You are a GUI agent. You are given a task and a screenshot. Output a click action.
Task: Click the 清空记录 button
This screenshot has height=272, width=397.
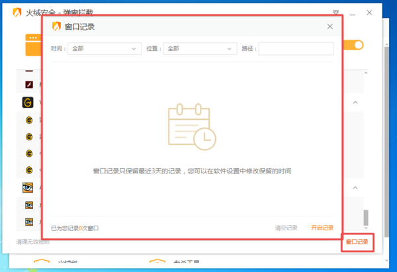[287, 228]
